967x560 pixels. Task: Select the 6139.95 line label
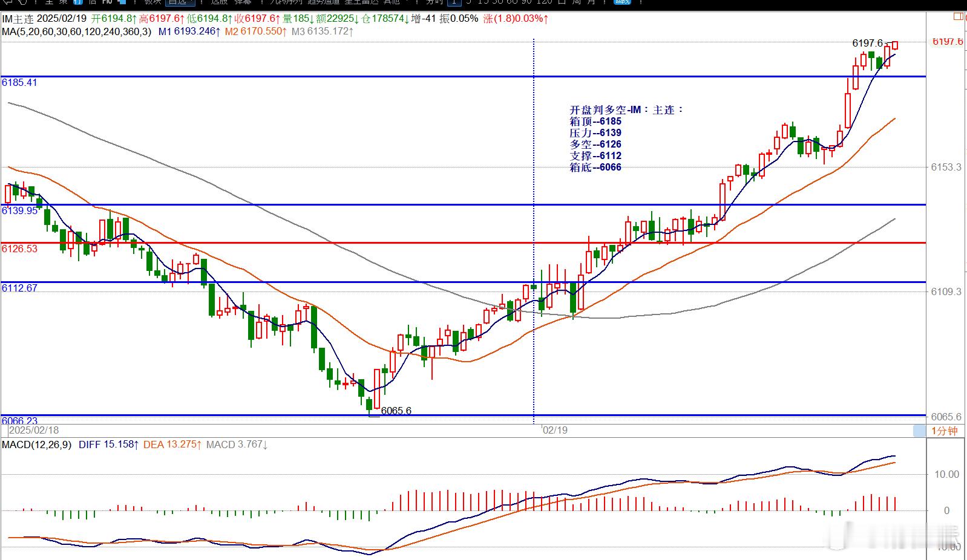point(19,210)
